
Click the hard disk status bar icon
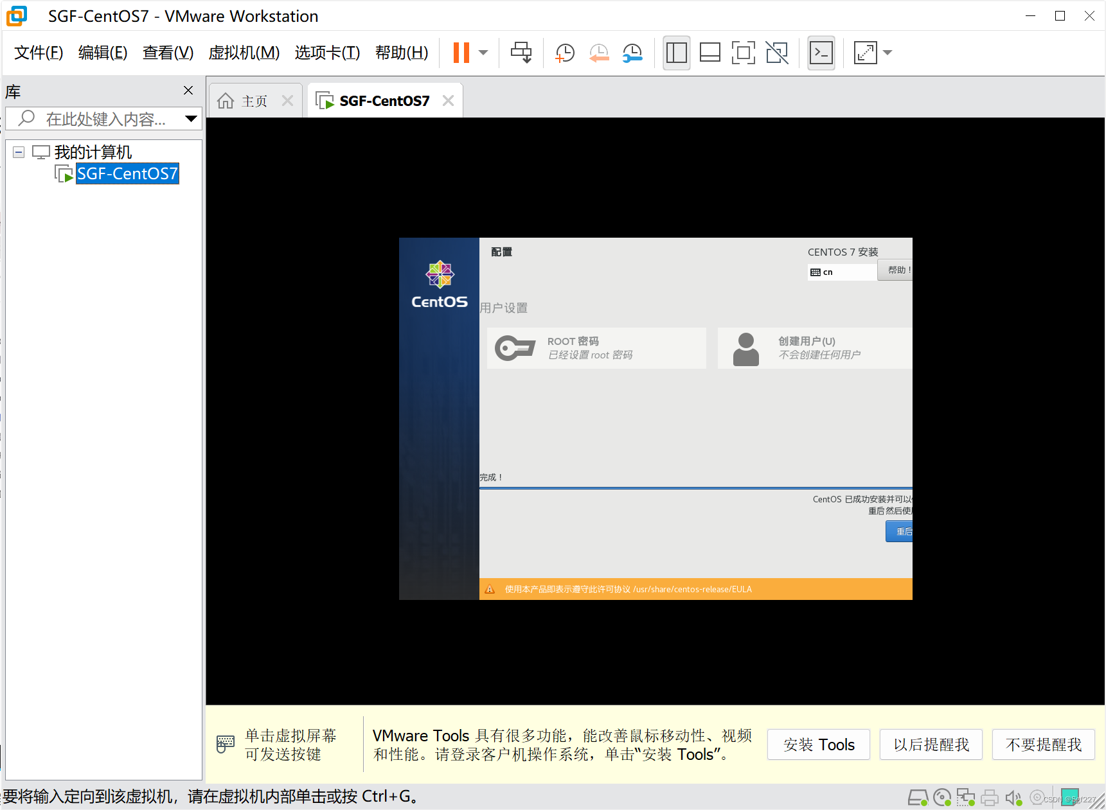point(918,798)
